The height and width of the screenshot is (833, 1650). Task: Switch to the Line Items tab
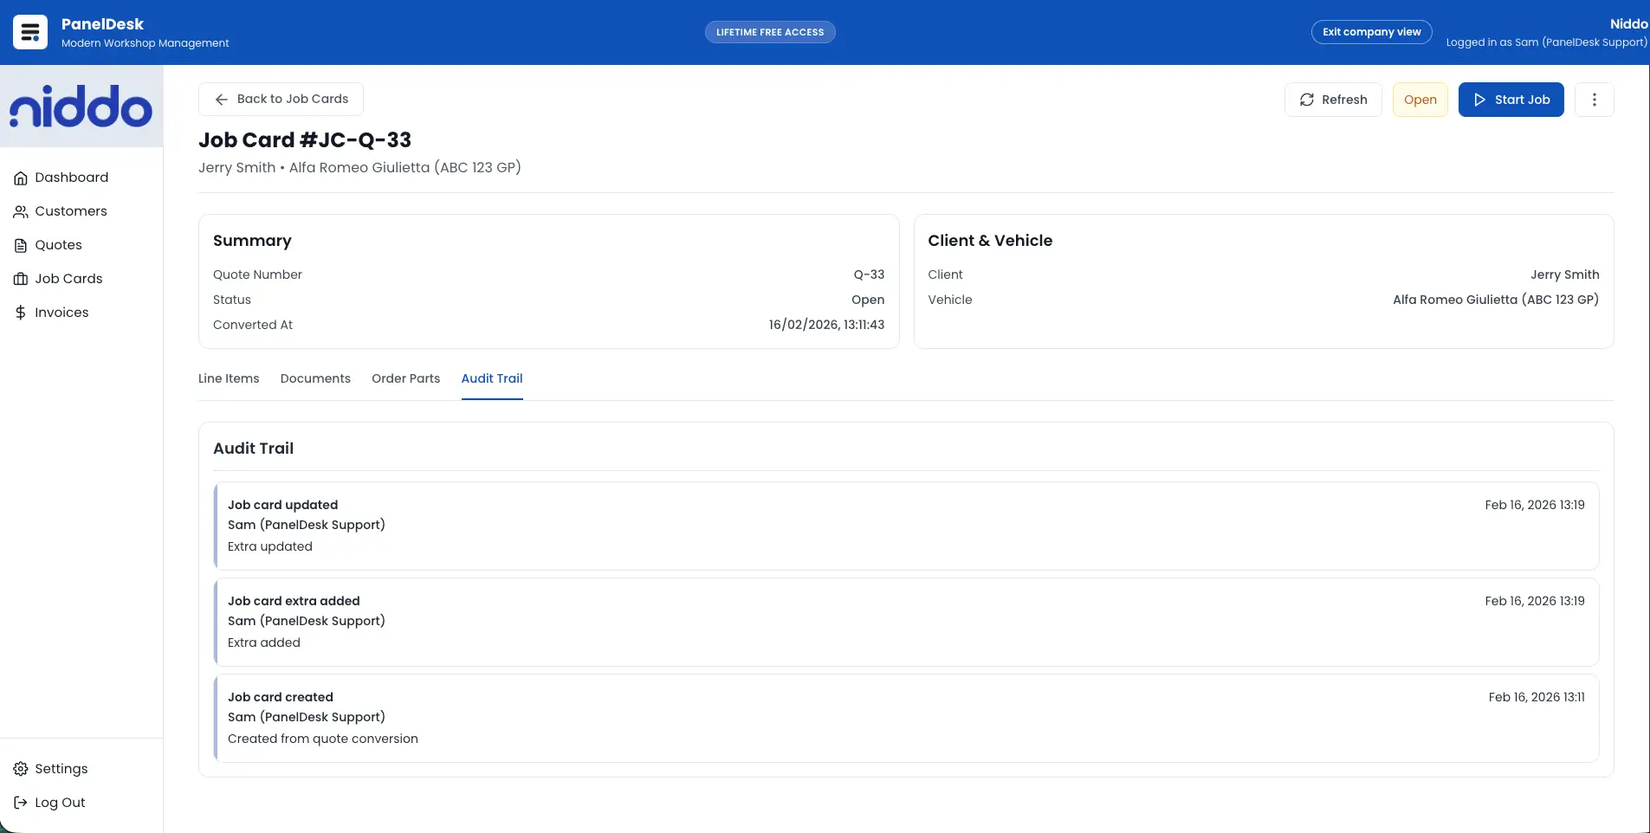pyautogui.click(x=228, y=378)
